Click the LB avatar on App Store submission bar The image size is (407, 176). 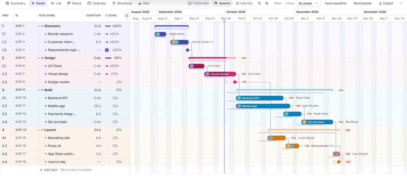click(336, 154)
